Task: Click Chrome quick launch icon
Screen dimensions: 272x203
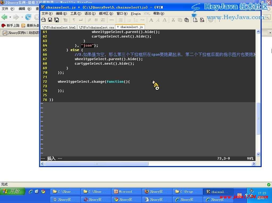Action: (43, 191)
